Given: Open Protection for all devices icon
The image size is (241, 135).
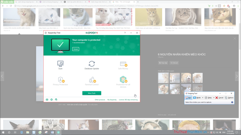Looking at the screenshot, I should [x=123, y=79].
